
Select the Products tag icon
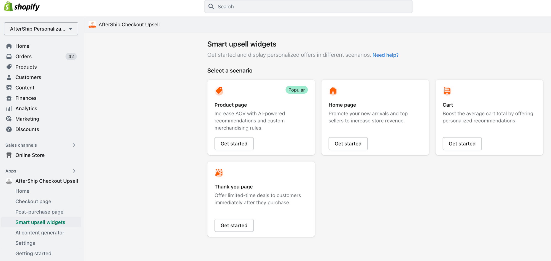point(9,67)
